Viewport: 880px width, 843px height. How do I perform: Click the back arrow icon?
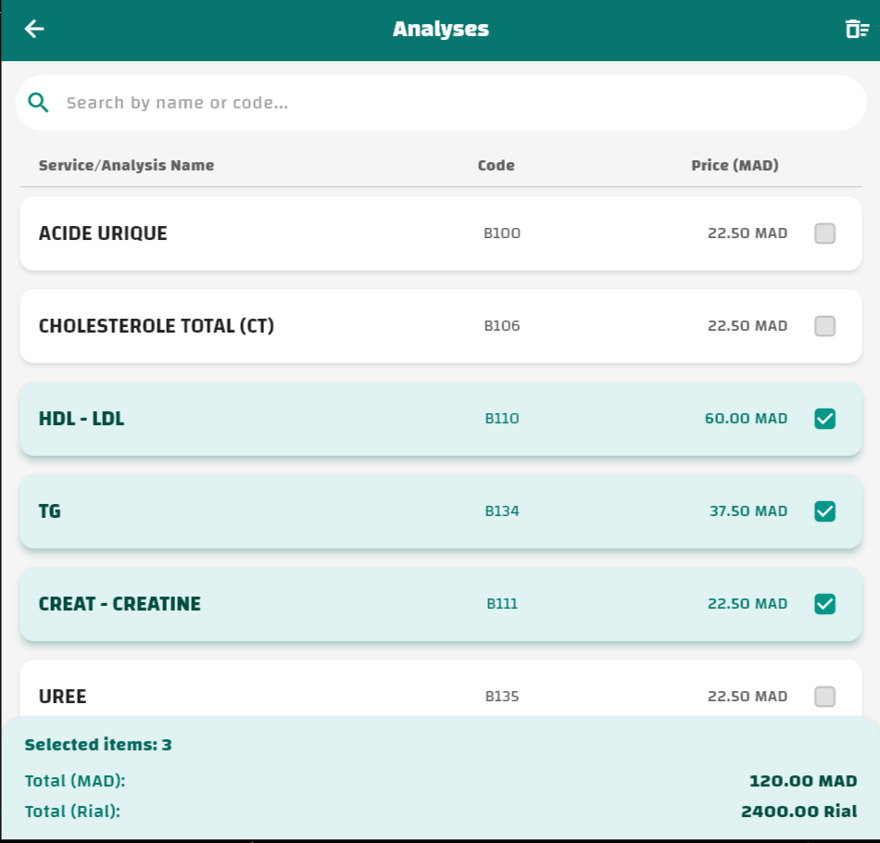tap(34, 29)
